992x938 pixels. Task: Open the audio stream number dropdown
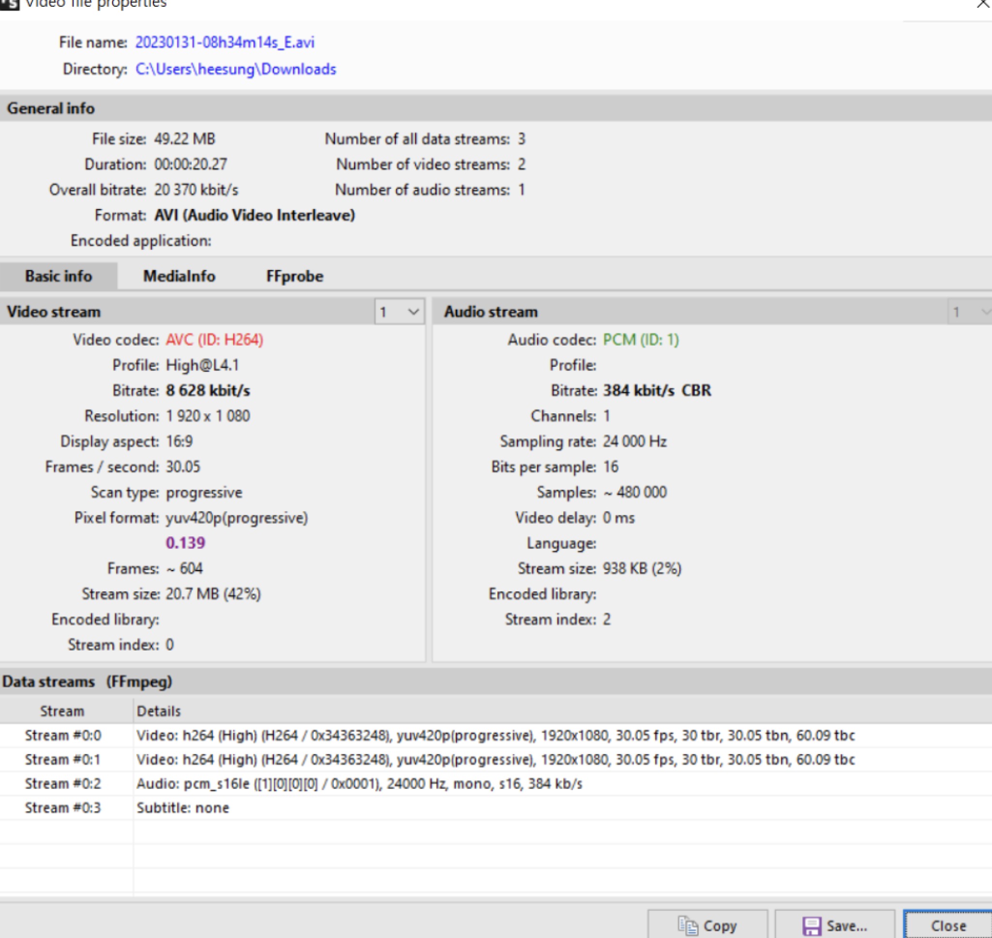(x=971, y=312)
